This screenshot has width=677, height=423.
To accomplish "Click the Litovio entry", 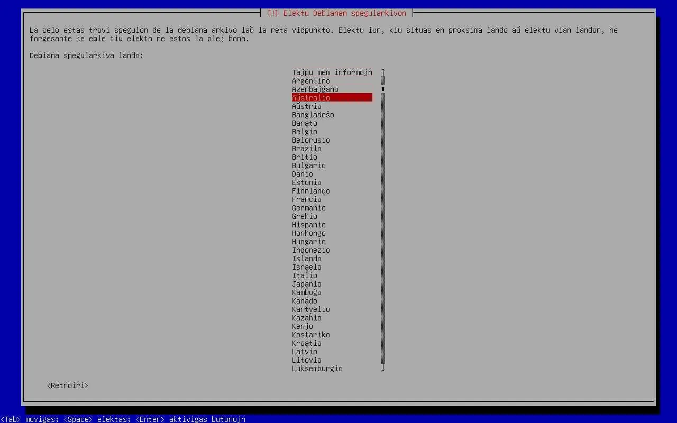I will click(307, 360).
